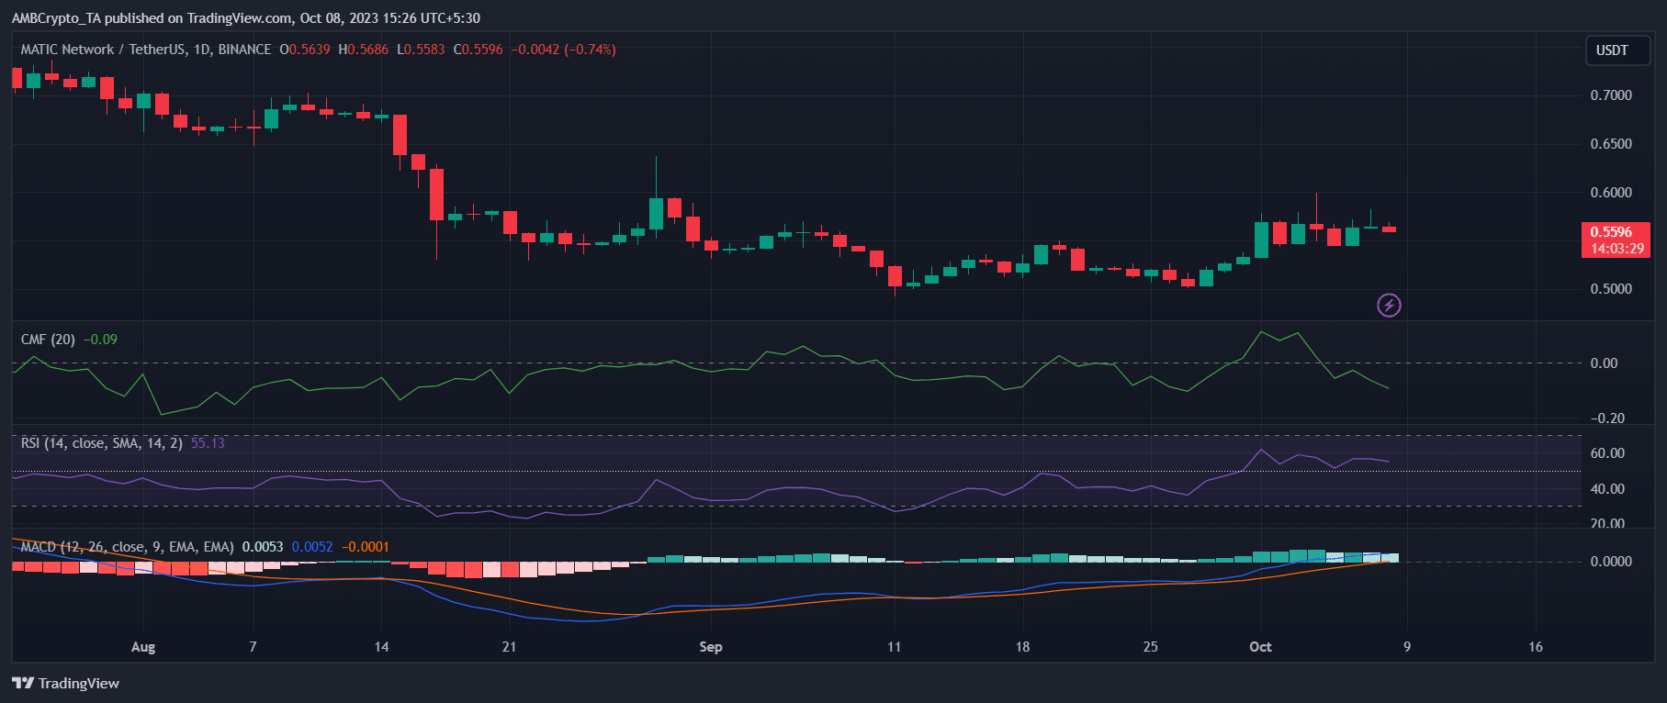
Task: Click the CMF value -0.09
Action: click(x=100, y=340)
